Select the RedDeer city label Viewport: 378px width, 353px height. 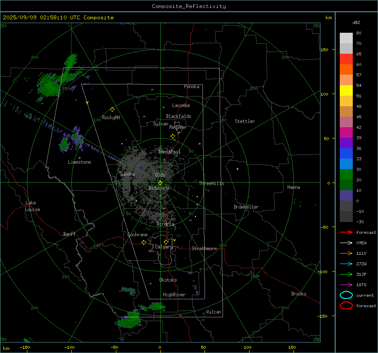(x=178, y=127)
